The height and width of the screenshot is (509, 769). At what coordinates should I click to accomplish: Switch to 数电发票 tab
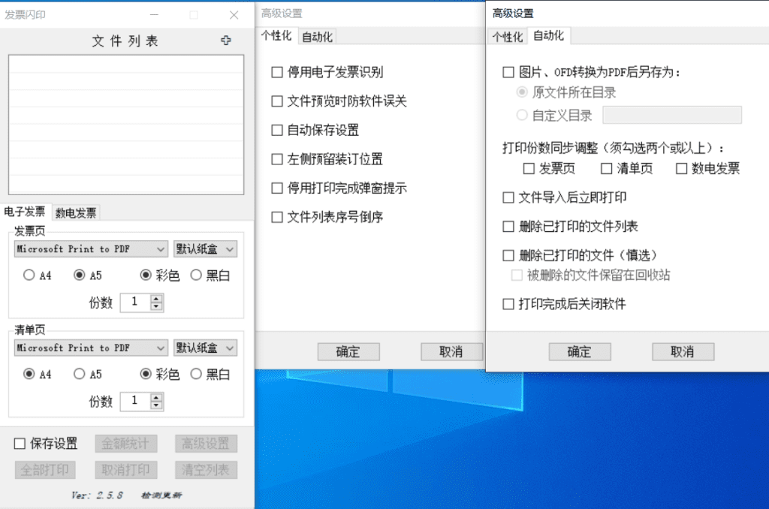tap(76, 212)
